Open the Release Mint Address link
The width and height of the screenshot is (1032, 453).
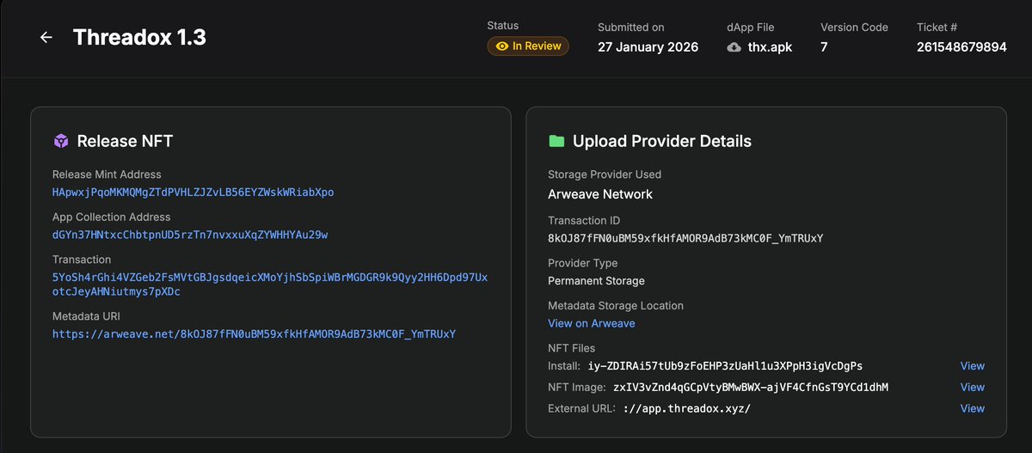193,193
